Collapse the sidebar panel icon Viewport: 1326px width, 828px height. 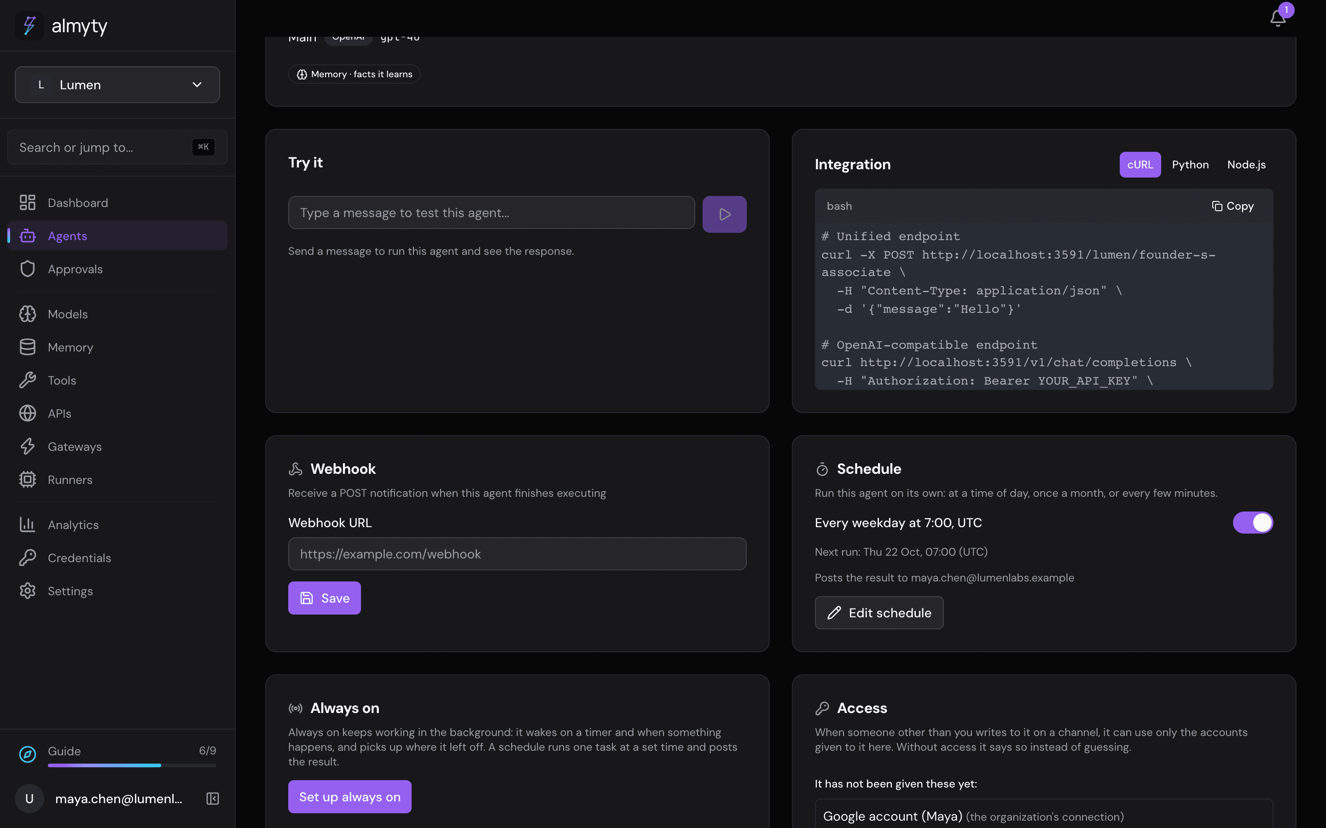coord(213,799)
